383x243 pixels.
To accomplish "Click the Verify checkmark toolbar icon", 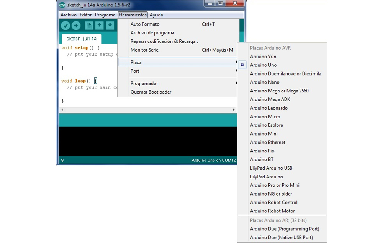I will click(x=65, y=26).
